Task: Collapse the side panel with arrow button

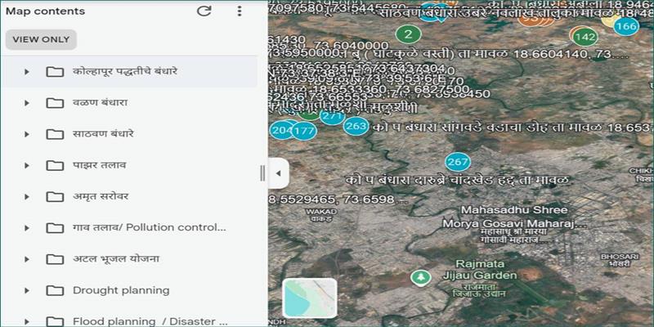Action: (278, 173)
